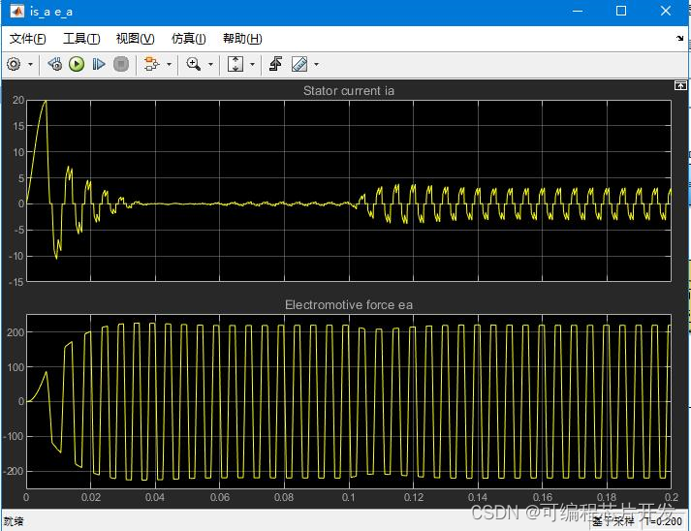Viewport: 691px width, 531px height.
Task: Click the stop simulation button
Action: tap(121, 64)
